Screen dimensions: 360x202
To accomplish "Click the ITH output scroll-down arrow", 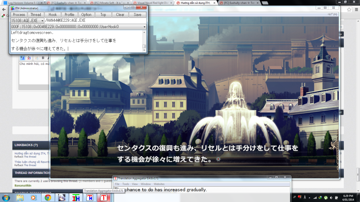I will click(144, 50).
